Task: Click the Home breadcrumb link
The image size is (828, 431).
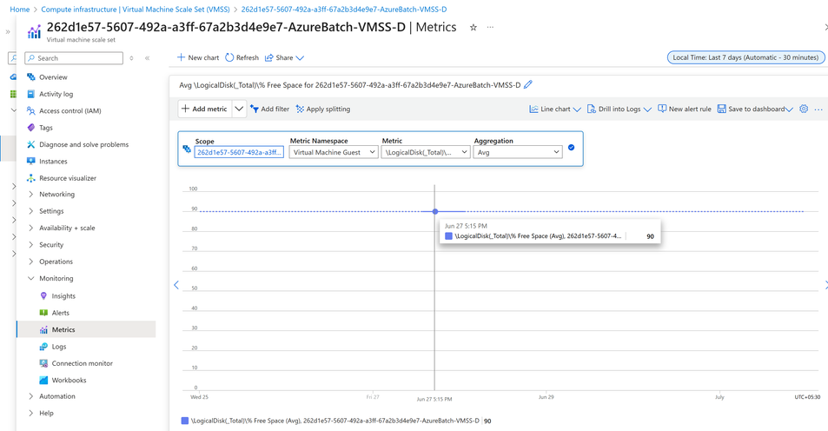Action: click(19, 10)
